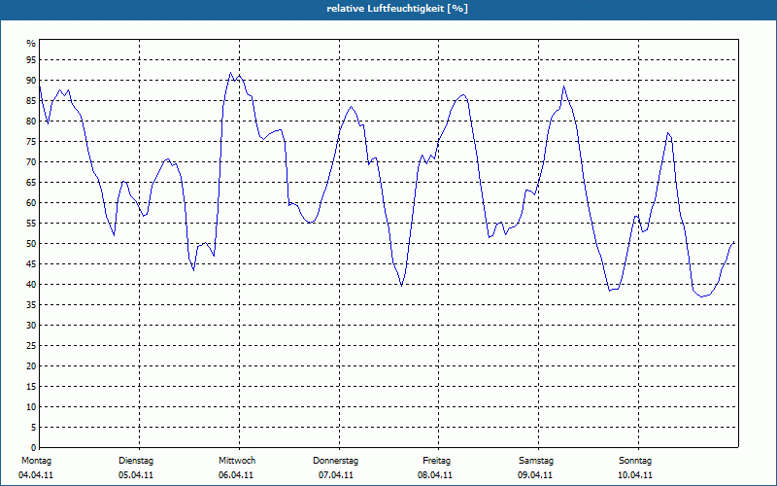Click the 'Mittwoch' day label
Screen dimensions: 777x486
coord(237,461)
